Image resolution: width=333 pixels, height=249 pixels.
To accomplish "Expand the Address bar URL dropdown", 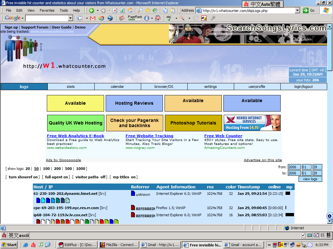I will pyautogui.click(x=297, y=10).
